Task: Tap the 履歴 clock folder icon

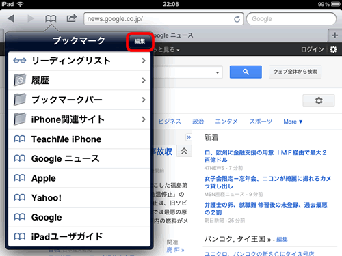Action: coord(20,80)
